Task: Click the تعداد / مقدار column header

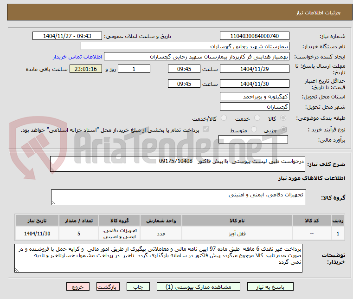Action: coord(79,221)
